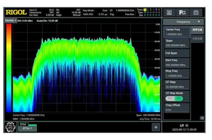This screenshot has height=140, width=212.
Task: Click the add-window icon beside Preset
Action: 169,12
